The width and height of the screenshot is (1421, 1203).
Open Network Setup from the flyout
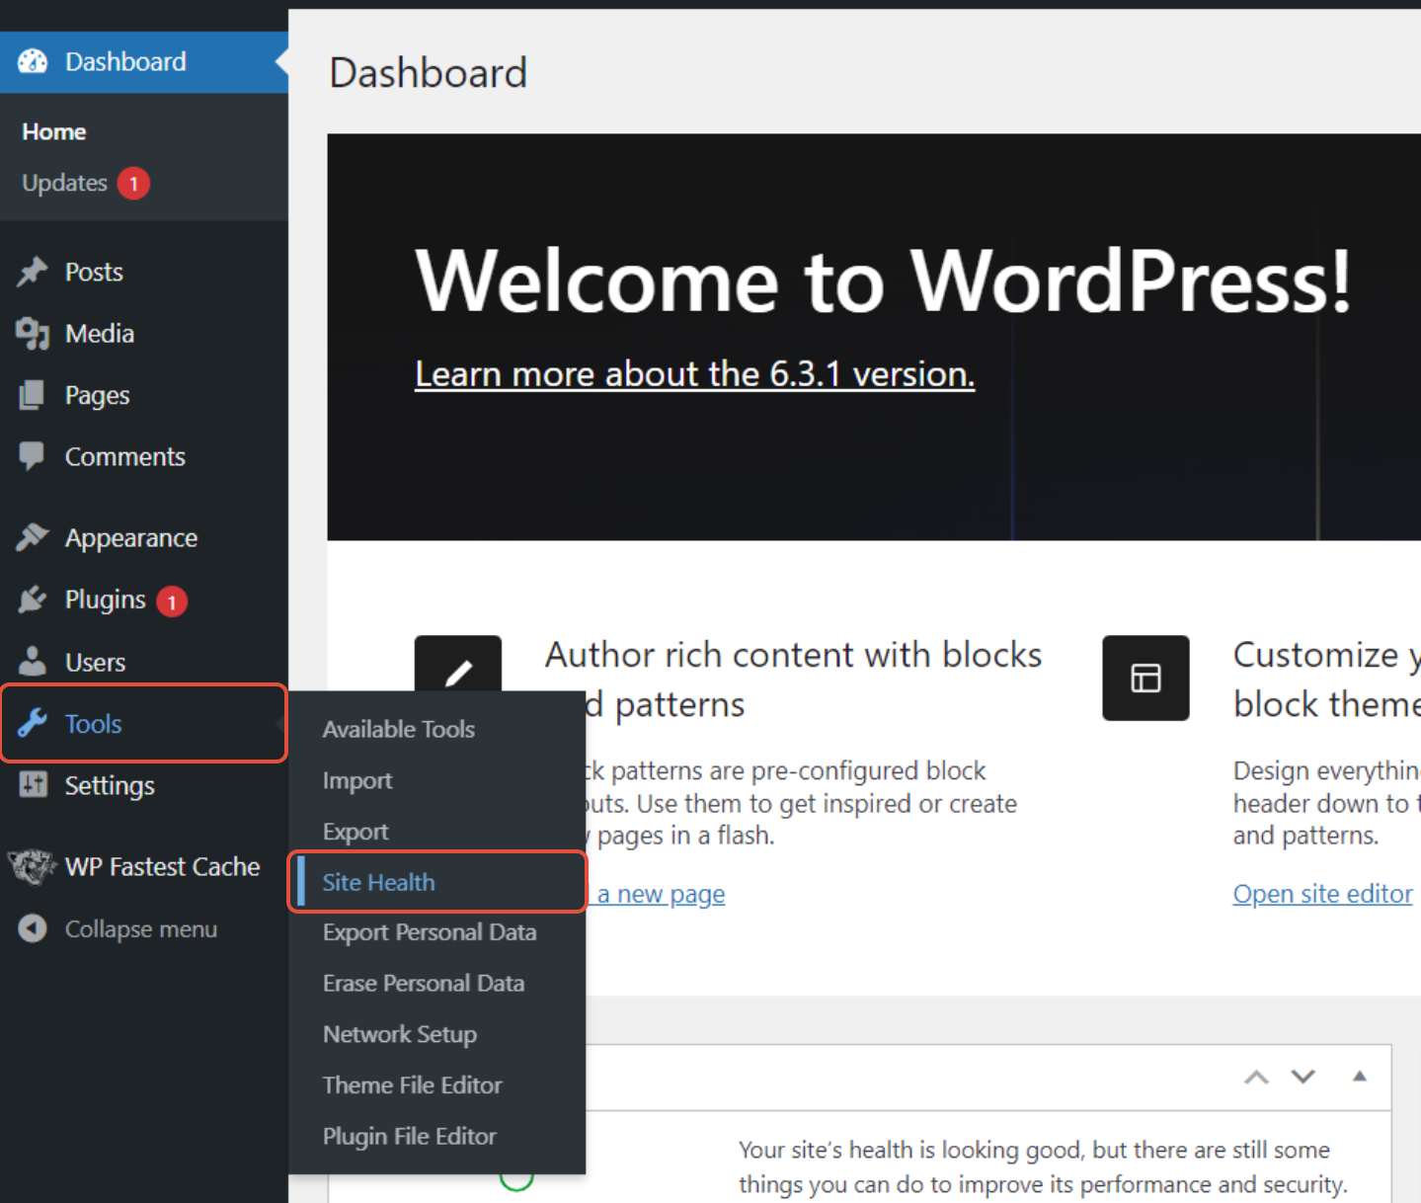(400, 1034)
